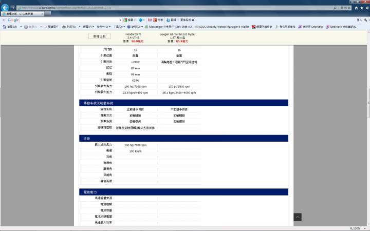Click the Google+ share button

tap(158, 20)
